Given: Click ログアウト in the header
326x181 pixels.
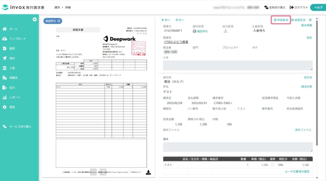Looking at the screenshot, I should [299, 7].
